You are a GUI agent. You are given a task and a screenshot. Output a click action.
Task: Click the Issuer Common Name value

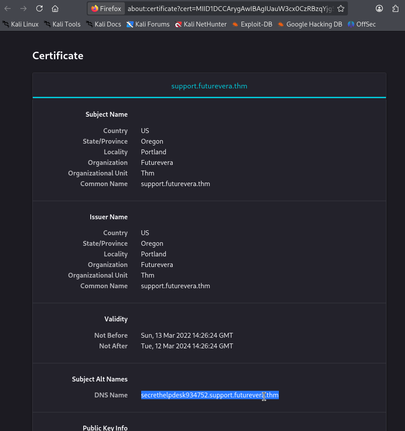coord(175,286)
